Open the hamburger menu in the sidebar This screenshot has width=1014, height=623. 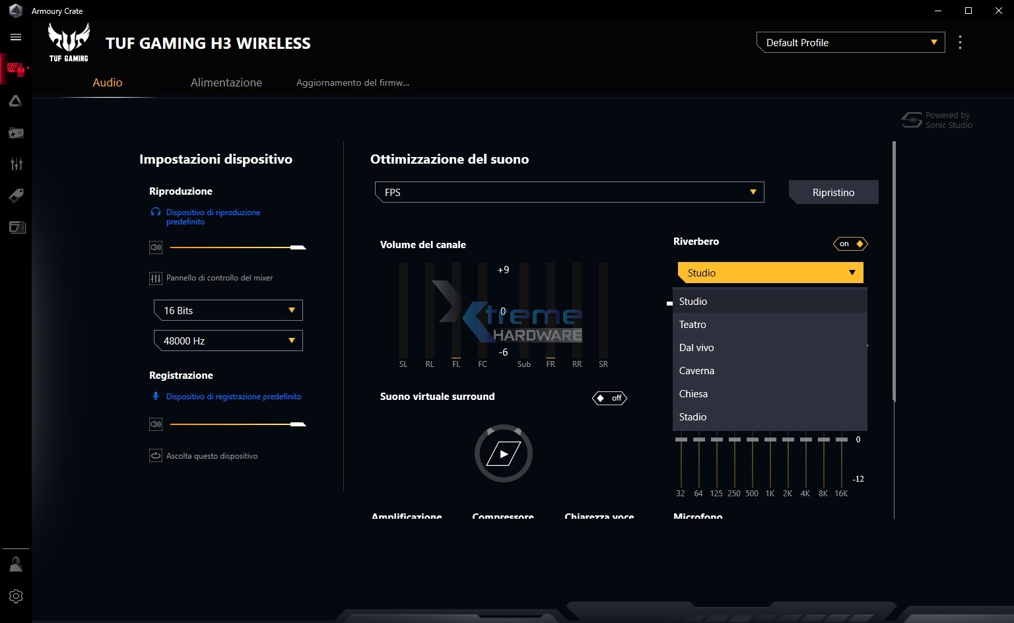pos(16,38)
